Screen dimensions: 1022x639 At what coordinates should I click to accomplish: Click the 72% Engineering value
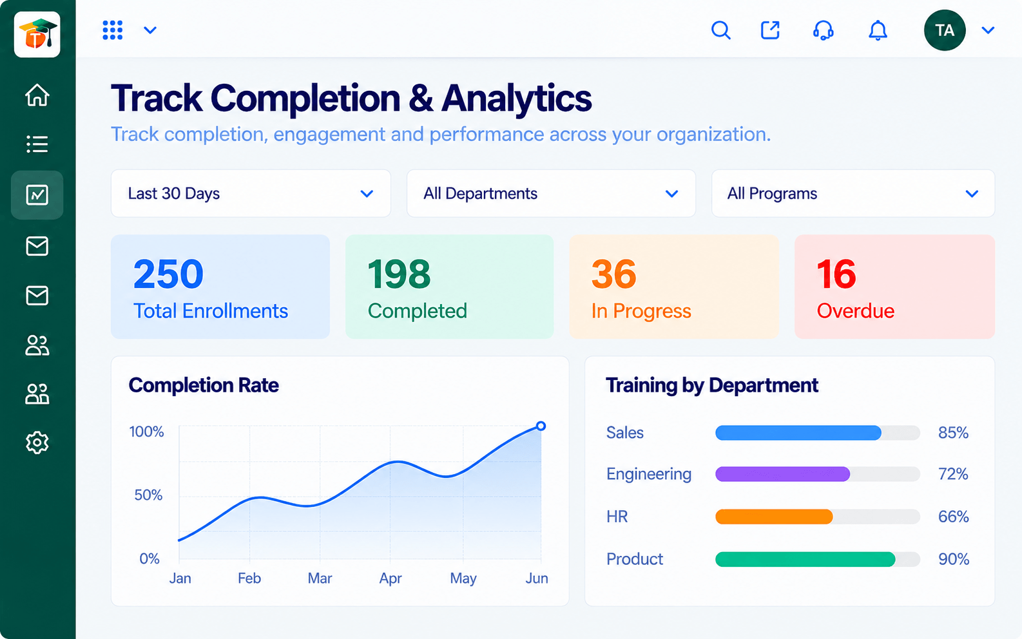tap(953, 474)
